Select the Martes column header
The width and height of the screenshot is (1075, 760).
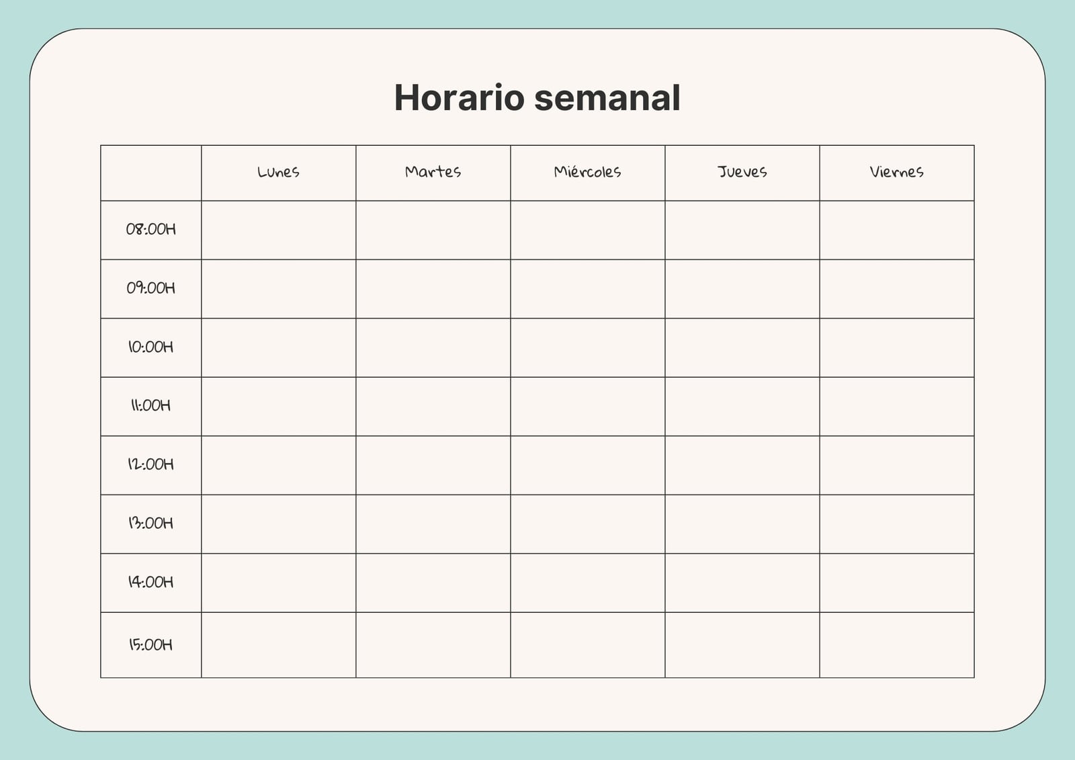433,172
